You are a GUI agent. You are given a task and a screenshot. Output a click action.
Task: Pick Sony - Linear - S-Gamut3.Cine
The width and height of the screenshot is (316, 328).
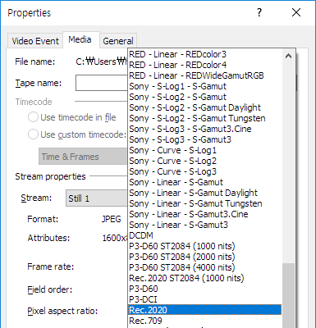click(204, 214)
